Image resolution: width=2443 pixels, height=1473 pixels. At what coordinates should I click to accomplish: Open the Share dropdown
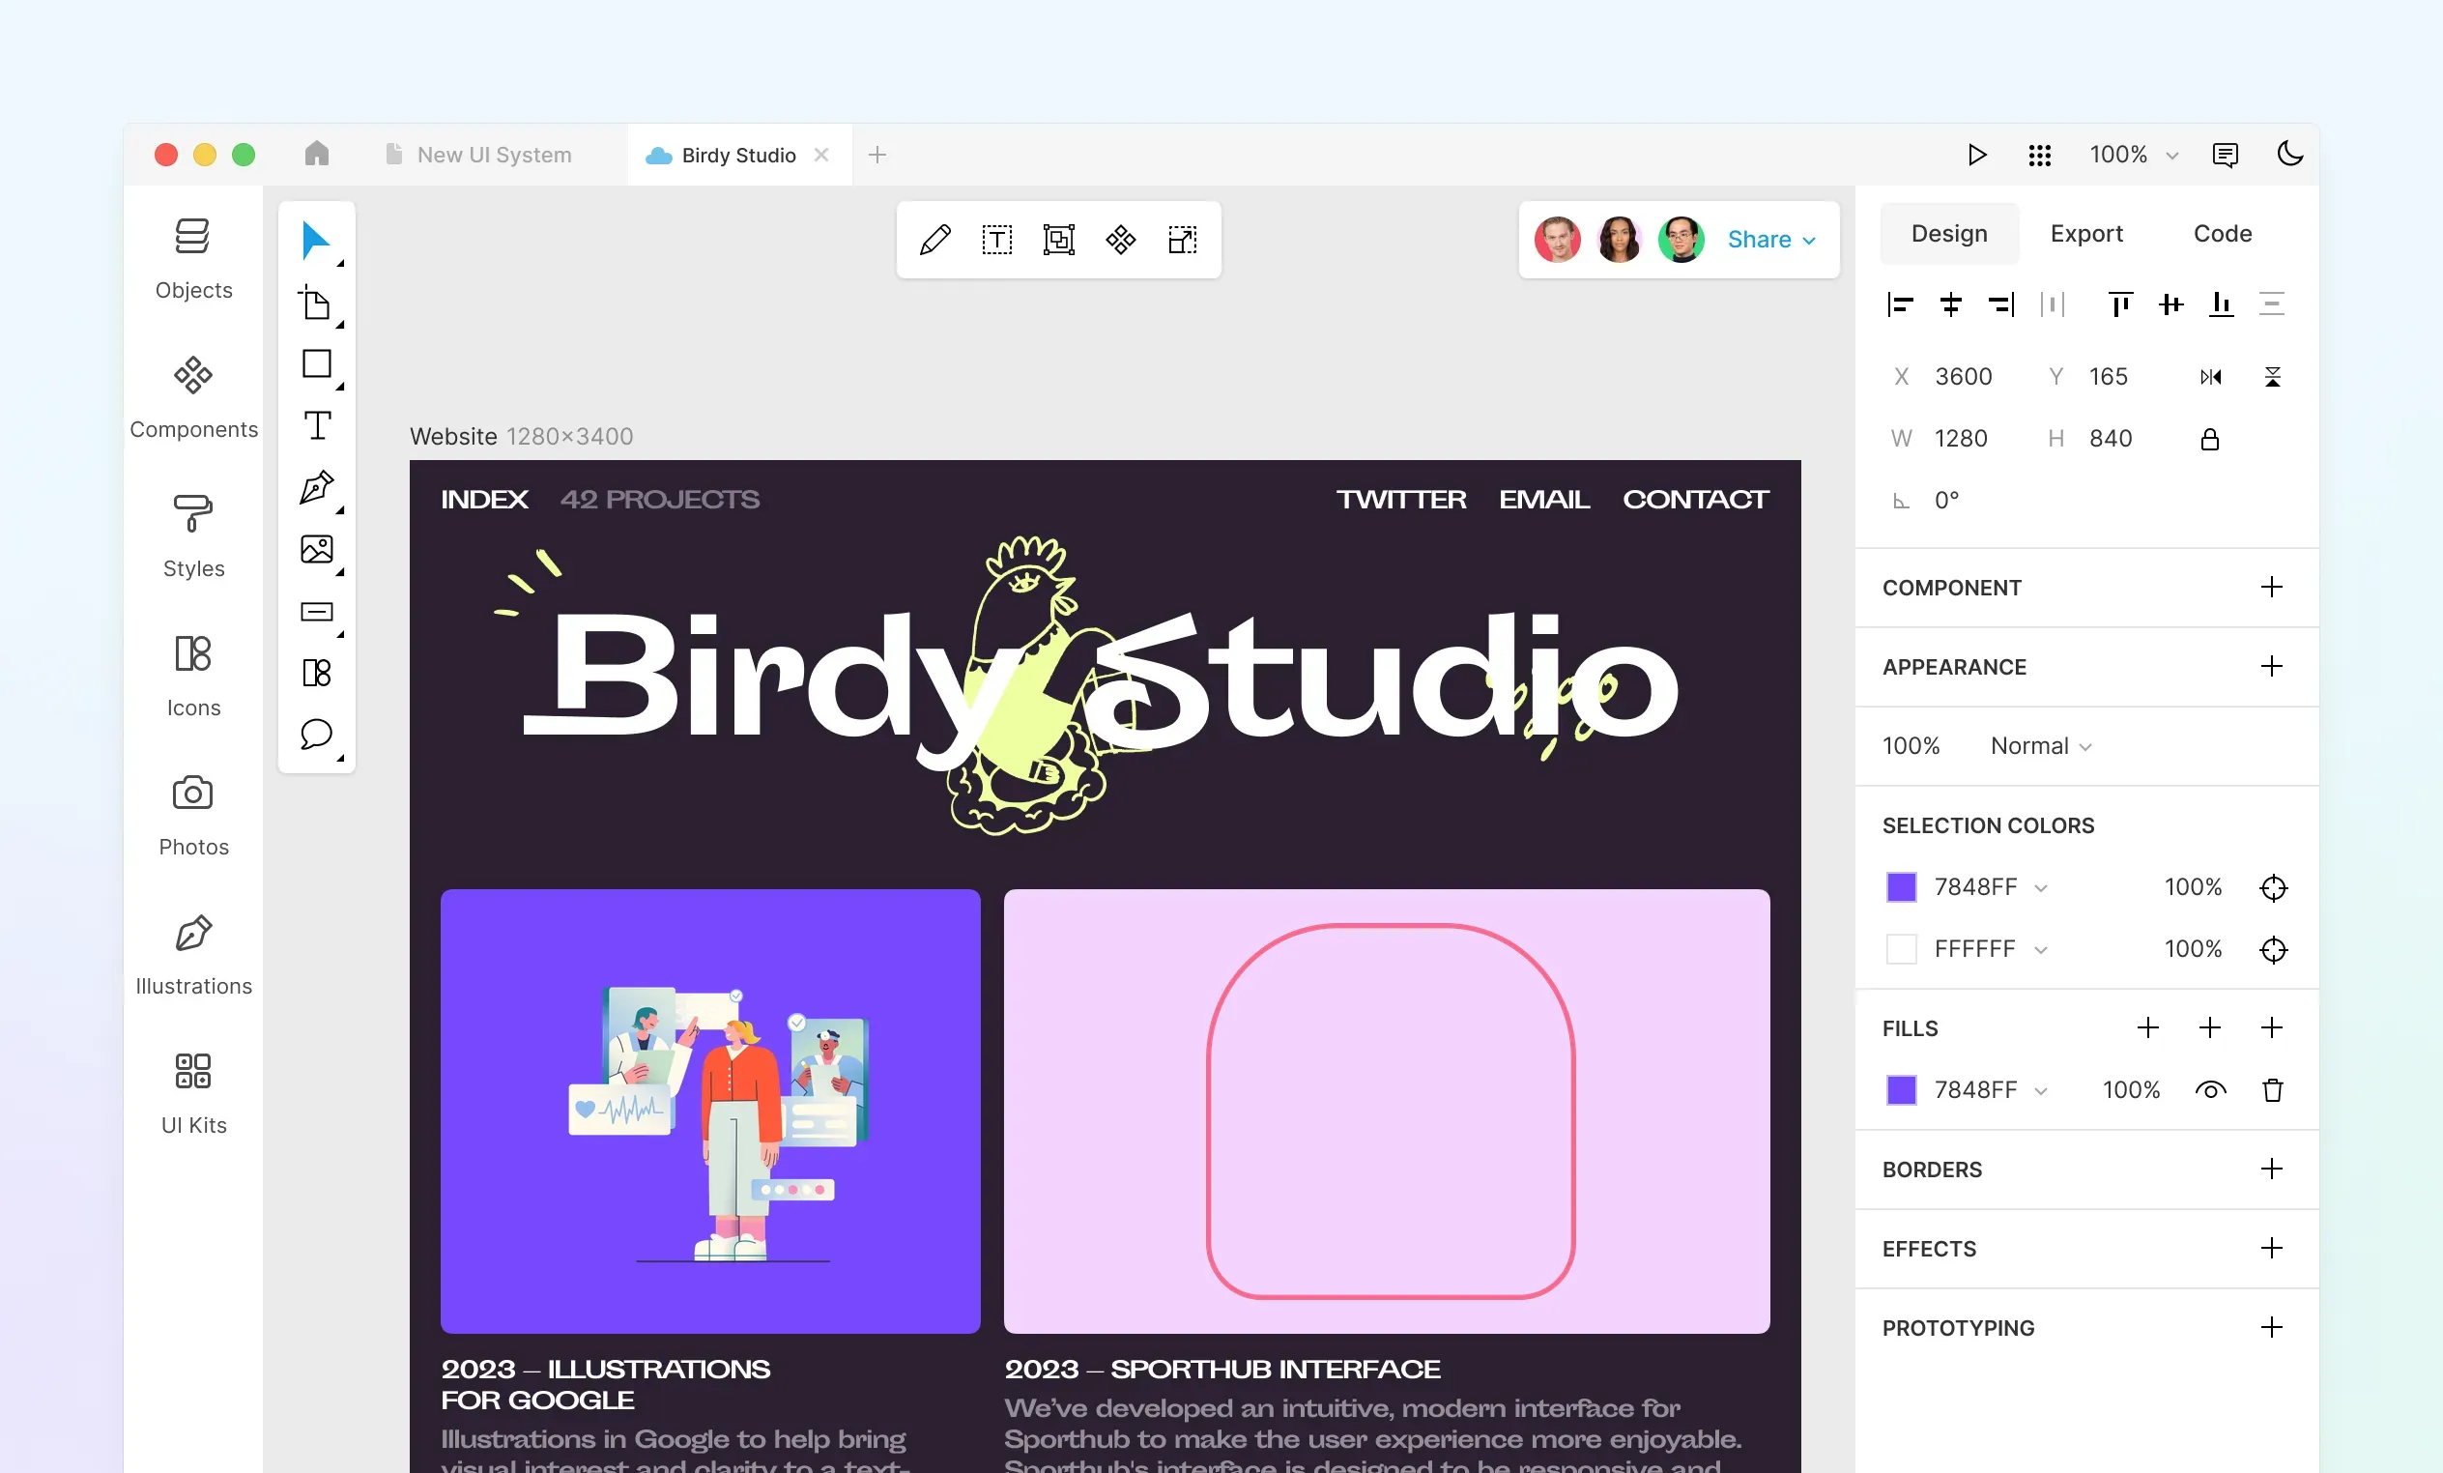[x=1770, y=239]
